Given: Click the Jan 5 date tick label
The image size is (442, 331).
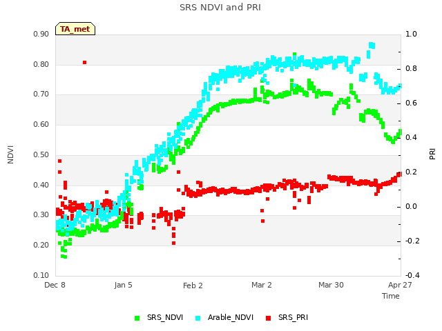Looking at the screenshot, I should 123,285.
